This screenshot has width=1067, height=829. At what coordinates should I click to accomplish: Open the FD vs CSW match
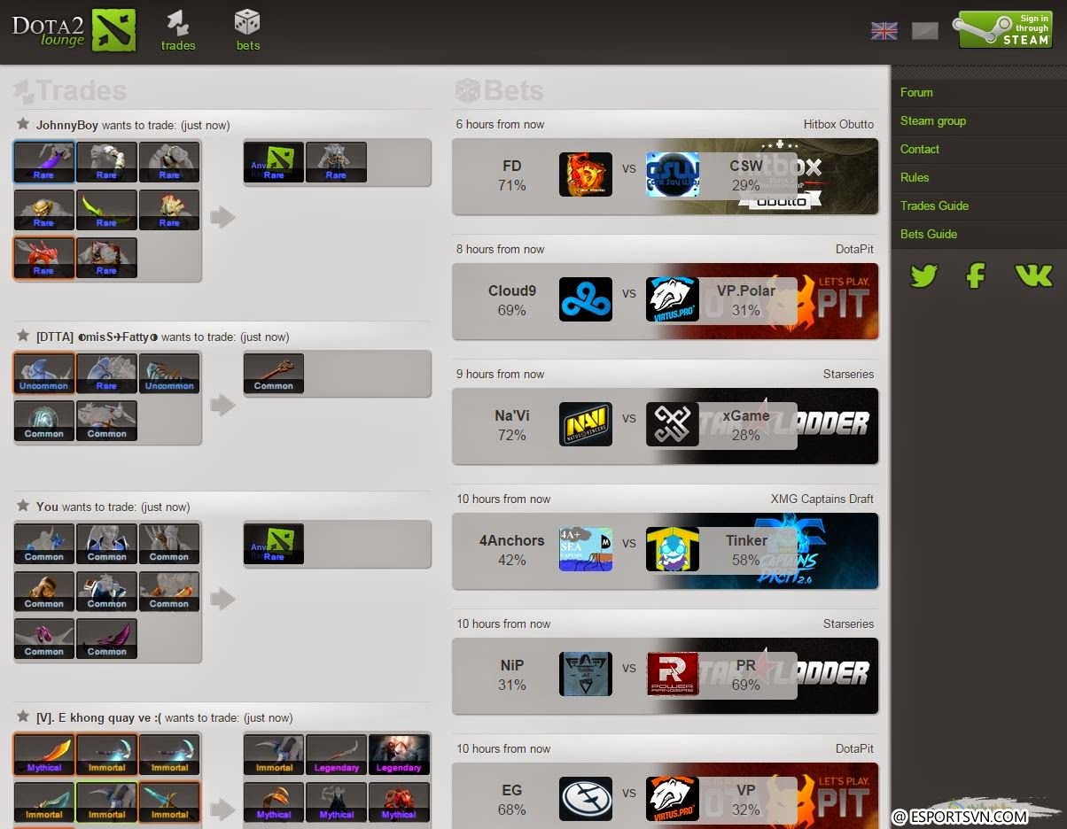[x=665, y=175]
